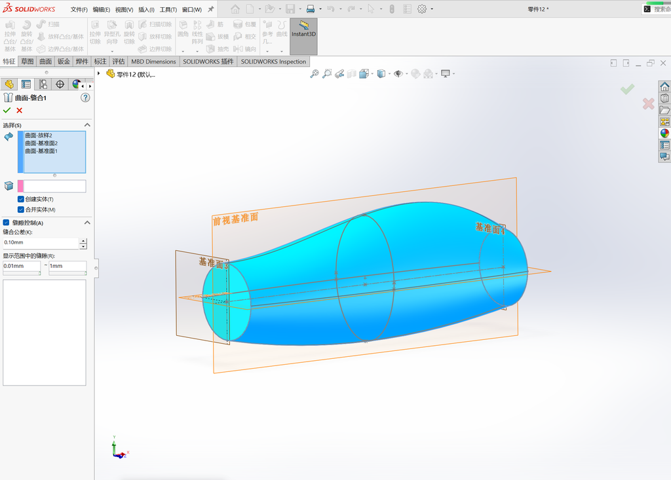The image size is (671, 480).
Task: Open the Print dropdown arrow
Action: (320, 9)
